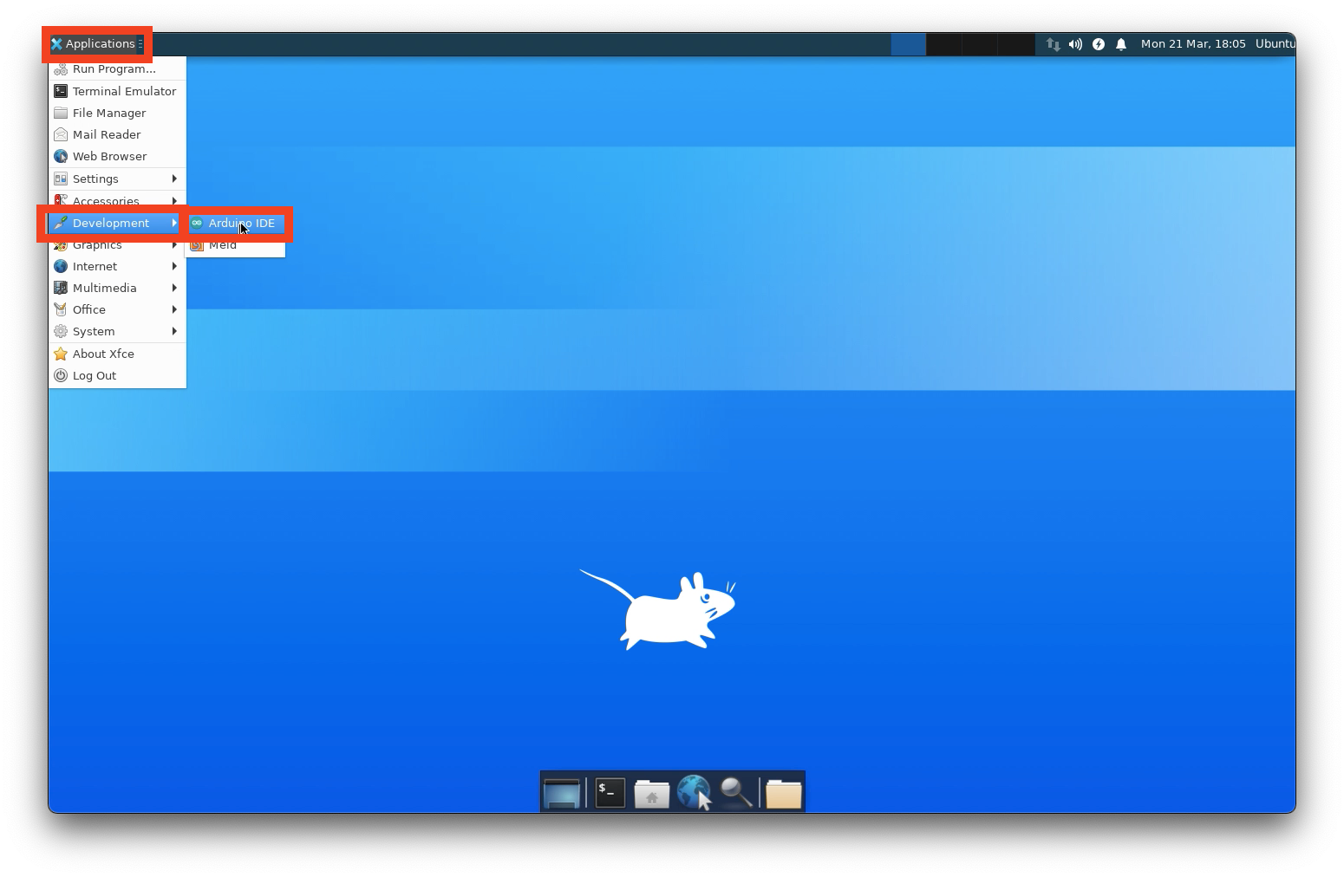
Task: Open About Xfce from the menu
Action: tap(103, 354)
